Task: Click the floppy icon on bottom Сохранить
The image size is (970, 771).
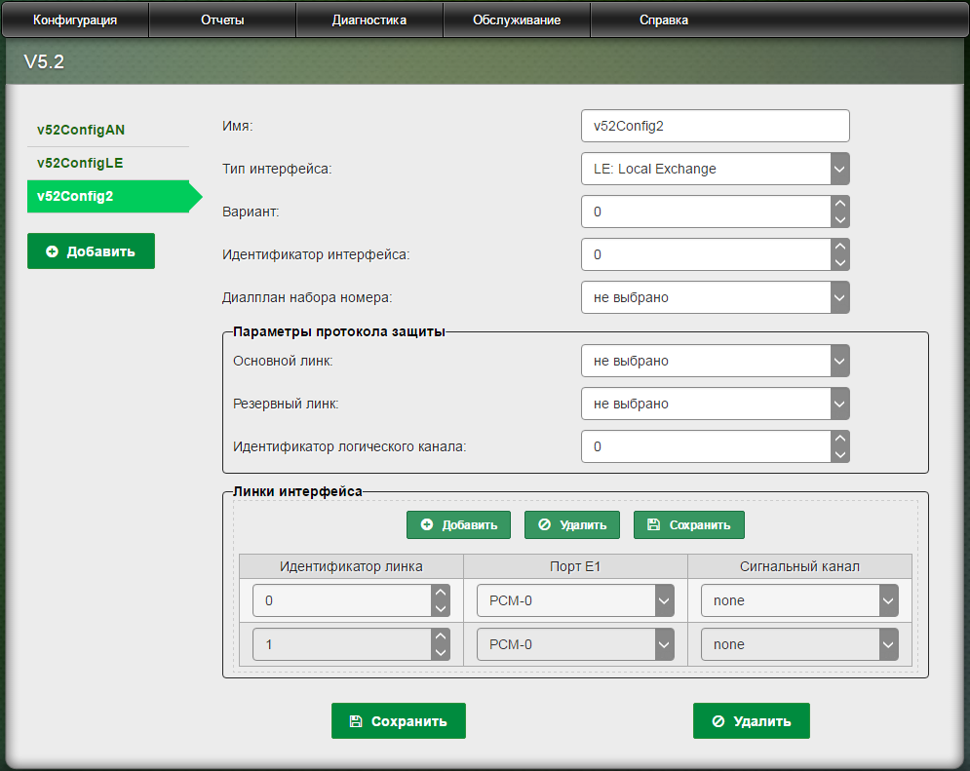Action: pyautogui.click(x=357, y=721)
